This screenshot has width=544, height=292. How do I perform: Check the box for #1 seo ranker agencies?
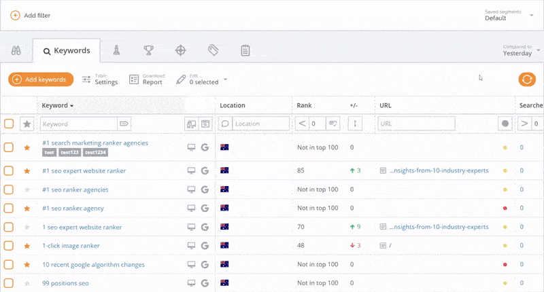pyautogui.click(x=9, y=189)
